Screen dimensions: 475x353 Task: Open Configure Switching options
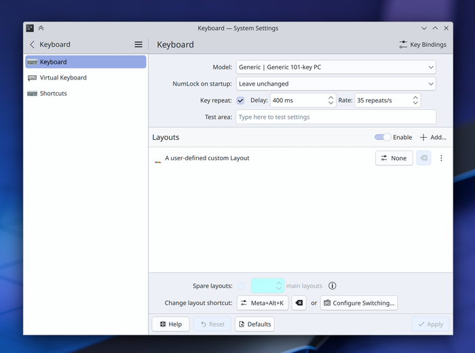coord(359,303)
